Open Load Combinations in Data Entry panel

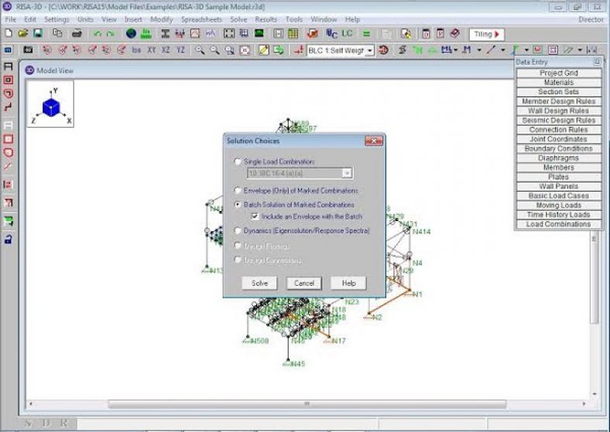pos(559,224)
